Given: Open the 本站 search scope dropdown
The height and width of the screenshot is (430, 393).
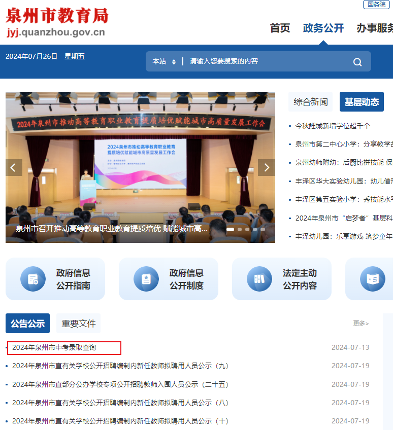Looking at the screenshot, I should coord(164,61).
